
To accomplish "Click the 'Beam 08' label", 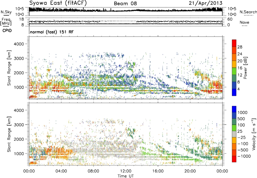I will 125,4.
